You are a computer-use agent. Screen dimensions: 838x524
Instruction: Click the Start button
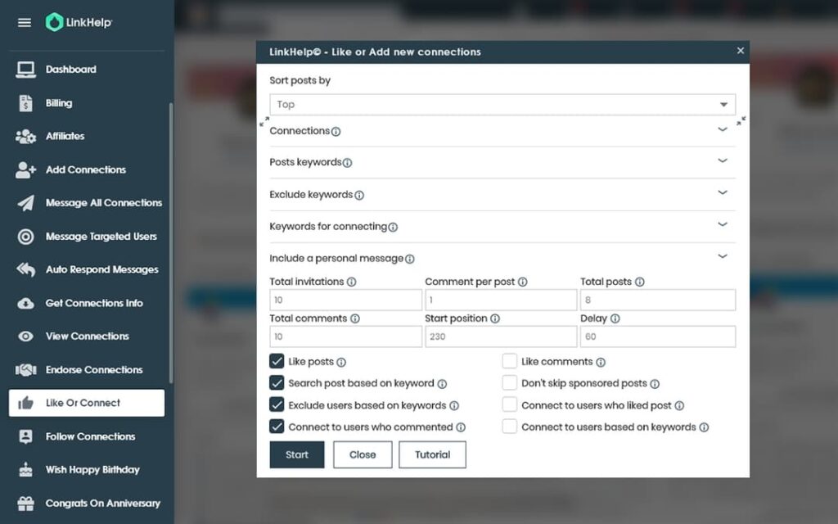point(296,454)
